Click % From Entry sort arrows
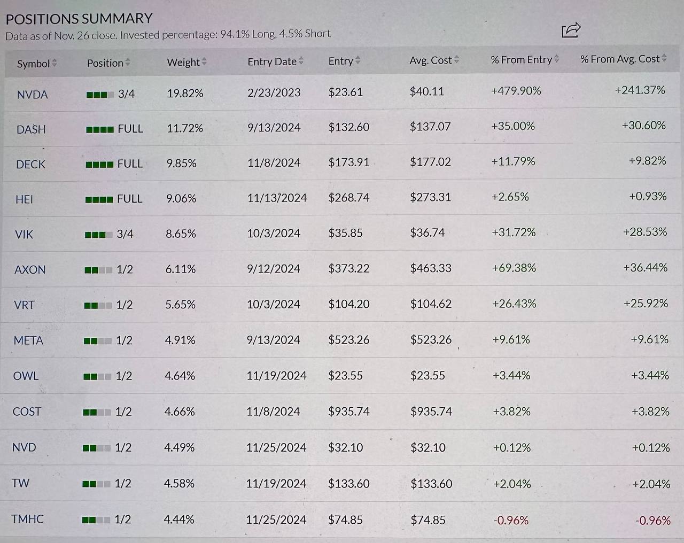 point(557,59)
